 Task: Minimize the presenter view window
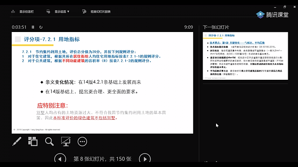[x=275, y=7]
